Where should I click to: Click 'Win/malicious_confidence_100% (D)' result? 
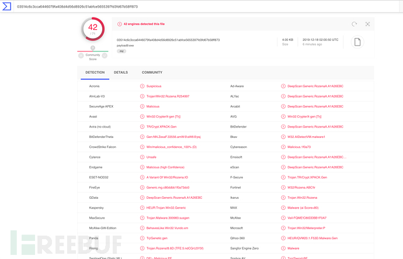click(x=172, y=147)
